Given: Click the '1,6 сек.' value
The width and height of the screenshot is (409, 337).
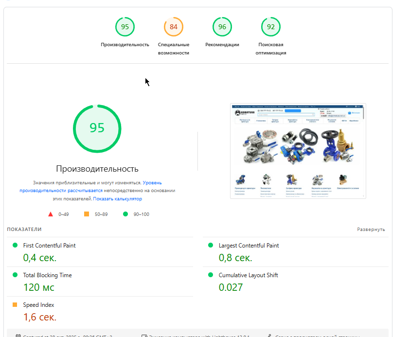Looking at the screenshot, I should 40,317.
